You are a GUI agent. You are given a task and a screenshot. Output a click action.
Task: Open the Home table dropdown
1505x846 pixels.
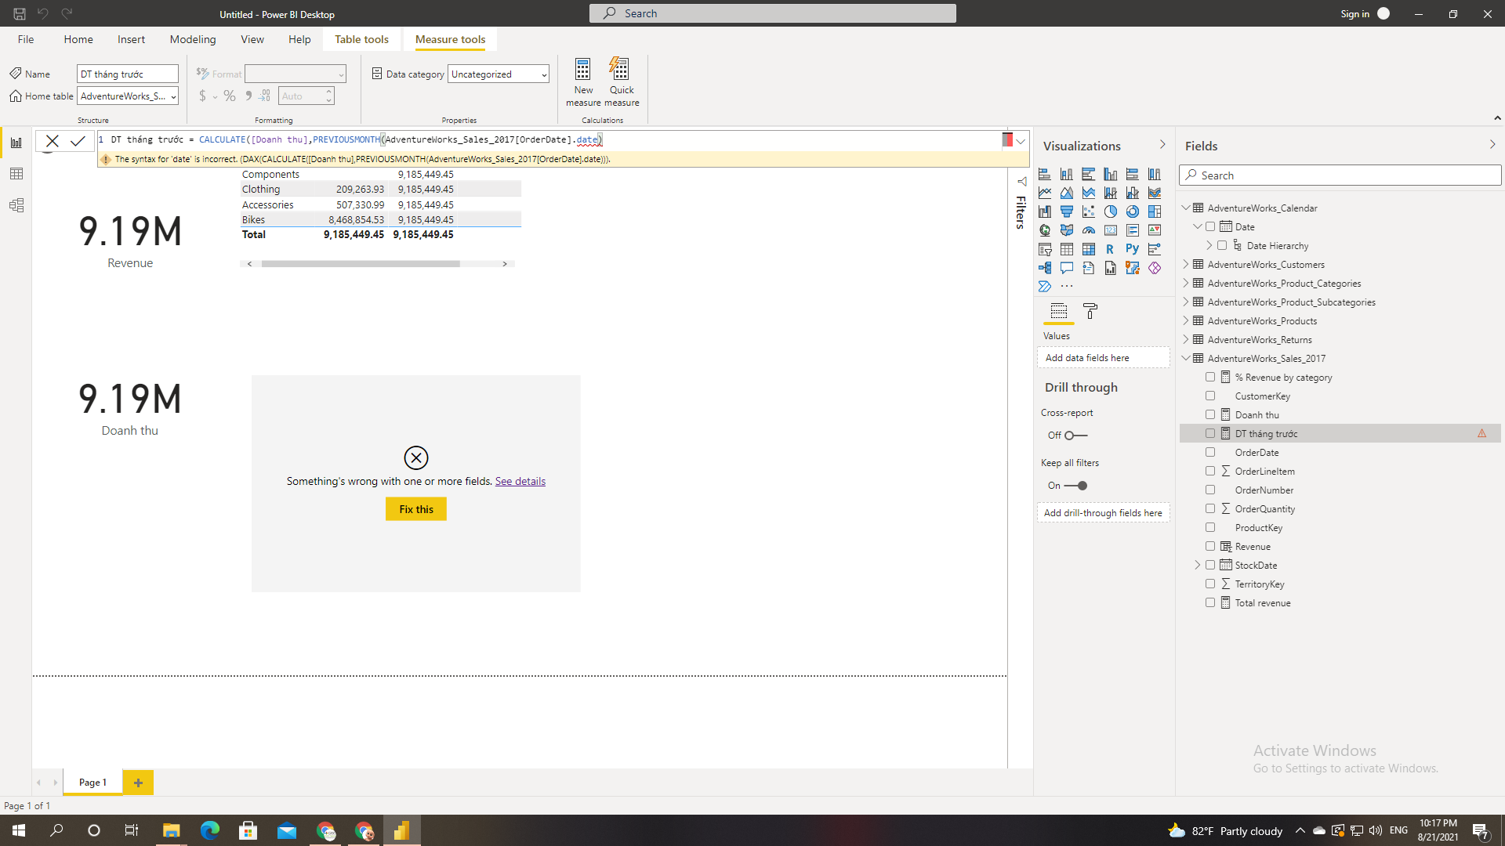pos(128,96)
